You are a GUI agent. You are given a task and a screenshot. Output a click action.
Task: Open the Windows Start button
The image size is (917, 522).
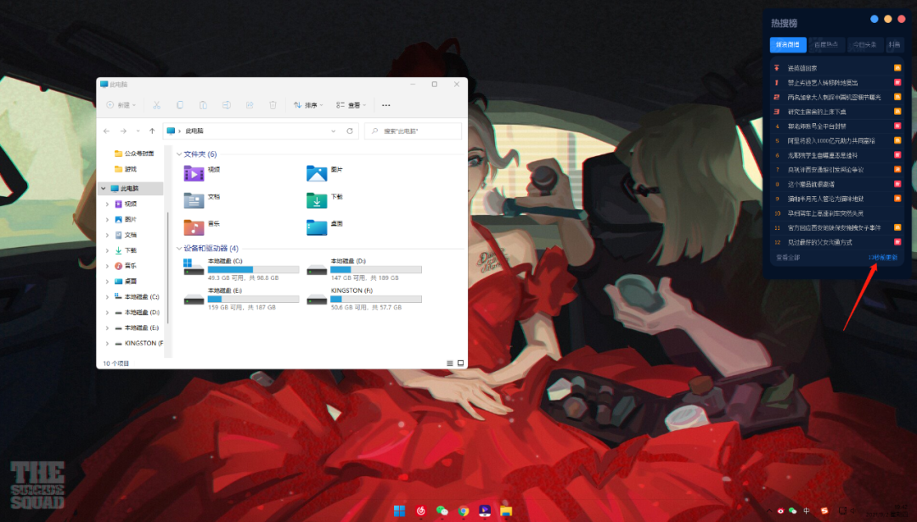point(399,511)
